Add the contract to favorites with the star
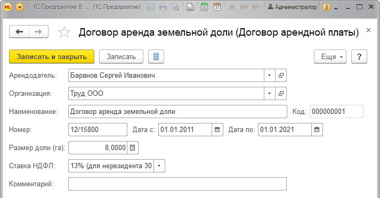This screenshot has height=198, width=380. (64, 32)
